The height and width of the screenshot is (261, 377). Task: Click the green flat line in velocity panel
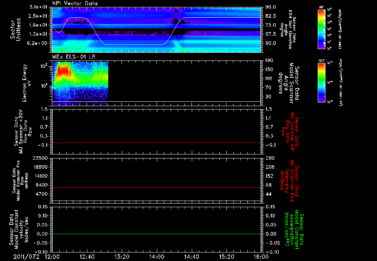click(x=156, y=234)
